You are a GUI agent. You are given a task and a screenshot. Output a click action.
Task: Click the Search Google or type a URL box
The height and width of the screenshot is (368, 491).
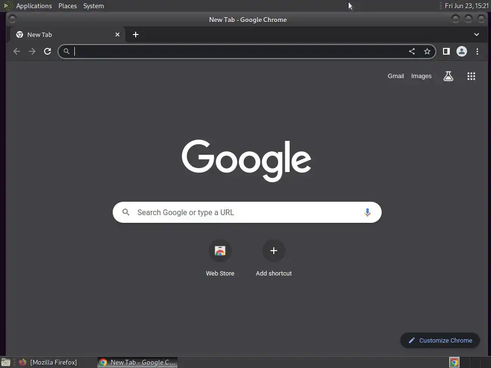[247, 212]
